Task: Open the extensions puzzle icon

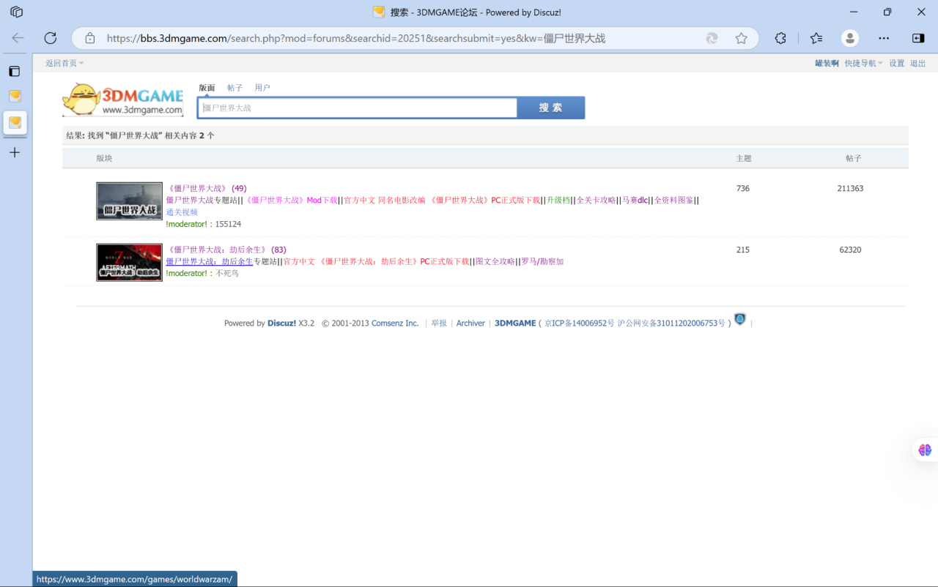Action: pos(780,38)
